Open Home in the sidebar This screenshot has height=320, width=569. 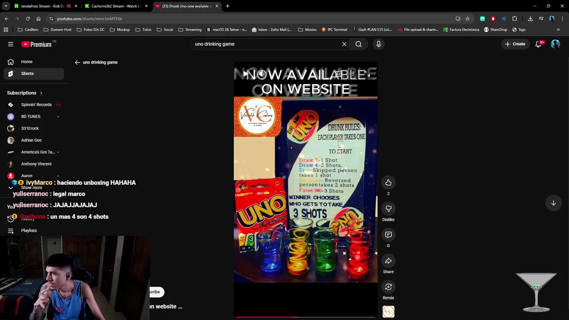pos(34,62)
